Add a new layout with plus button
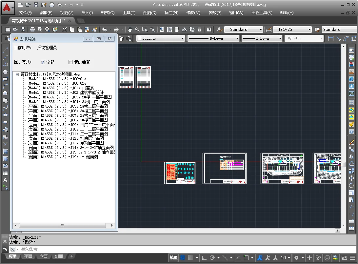358x264 pixels. (x=72, y=256)
